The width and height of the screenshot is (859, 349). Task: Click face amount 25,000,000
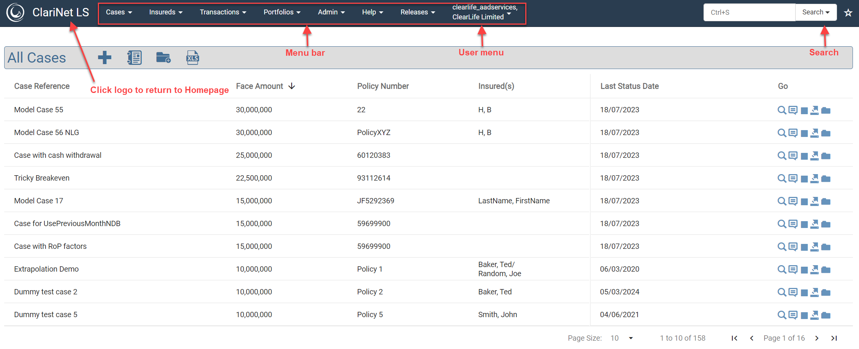point(254,155)
